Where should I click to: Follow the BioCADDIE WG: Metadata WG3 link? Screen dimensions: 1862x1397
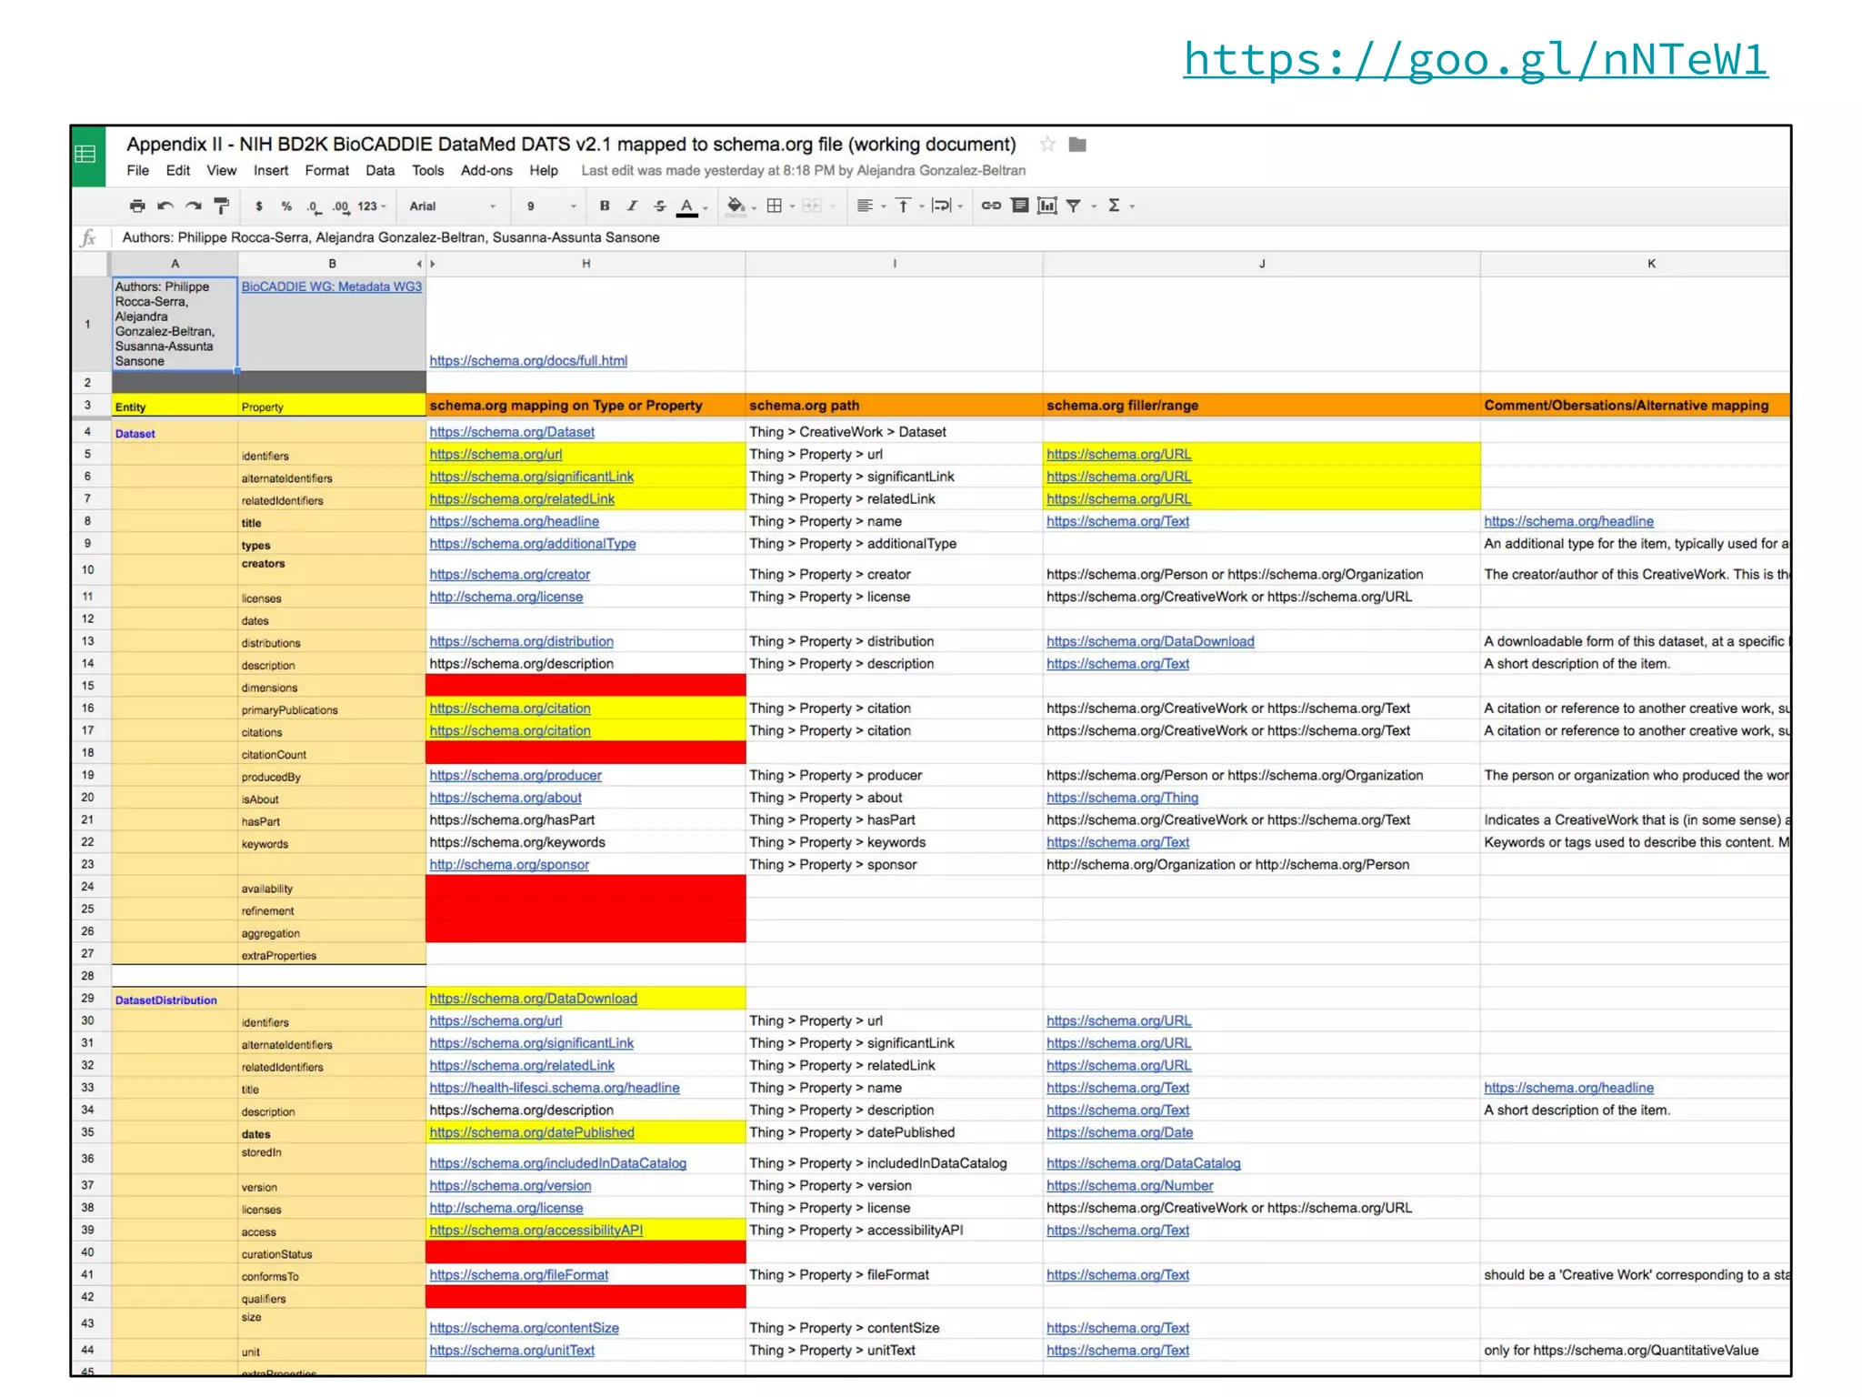click(x=331, y=286)
